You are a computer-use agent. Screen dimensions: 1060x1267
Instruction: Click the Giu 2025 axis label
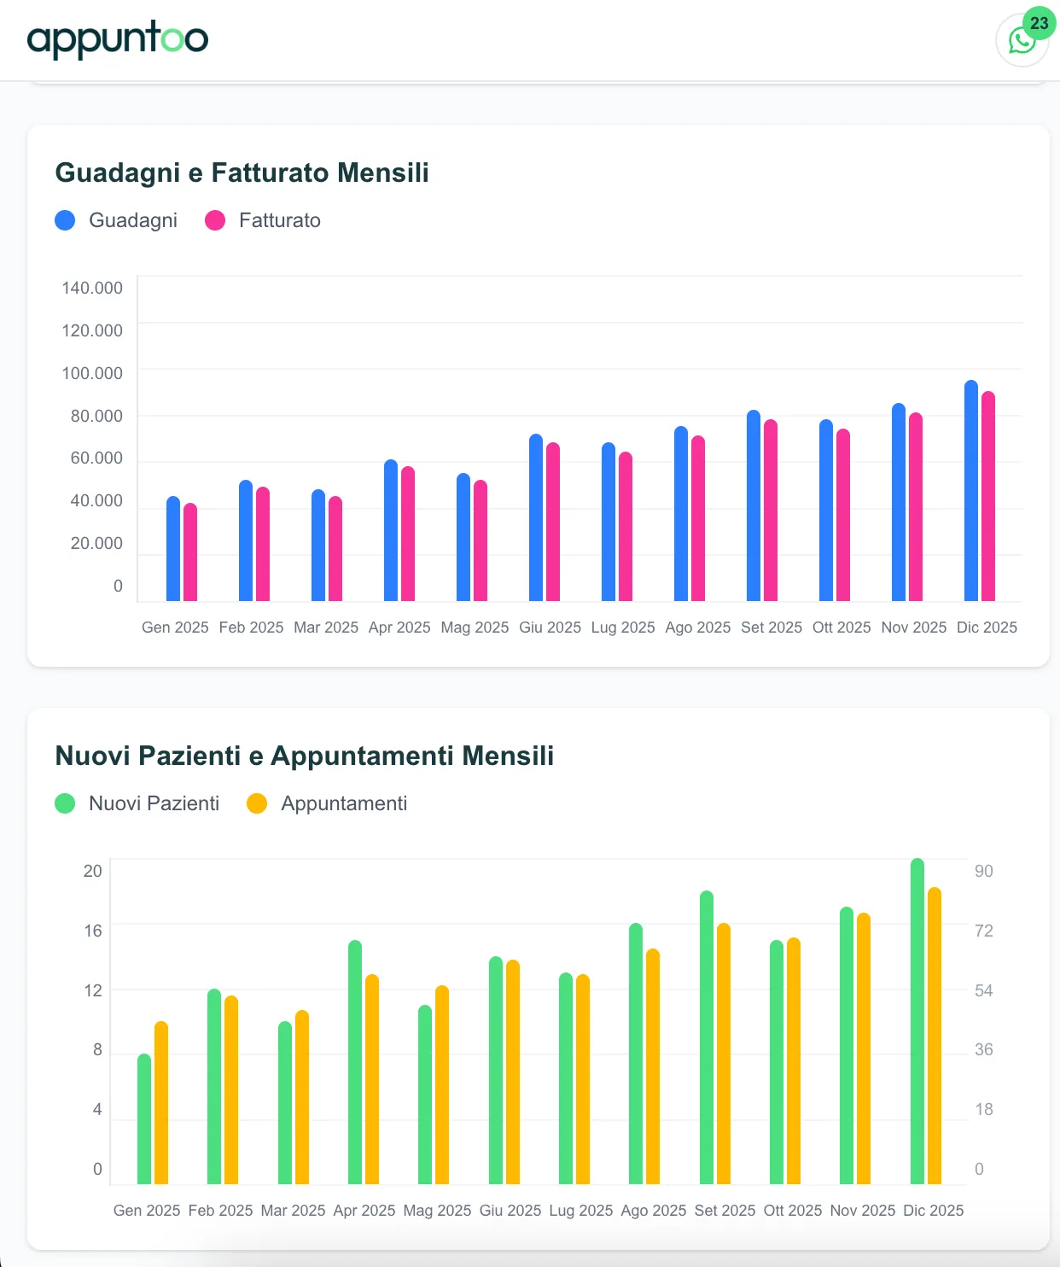[549, 627]
